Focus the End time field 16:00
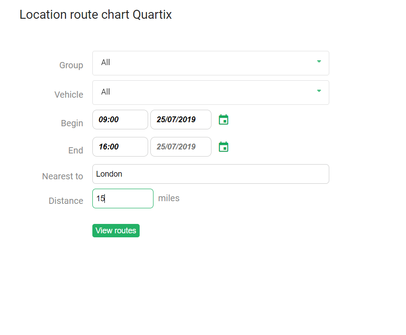 pyautogui.click(x=120, y=147)
